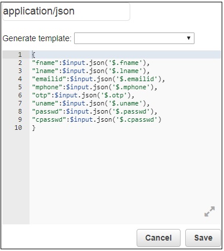Click the Generate template dropdown arrow
224x251 pixels.
coord(189,38)
